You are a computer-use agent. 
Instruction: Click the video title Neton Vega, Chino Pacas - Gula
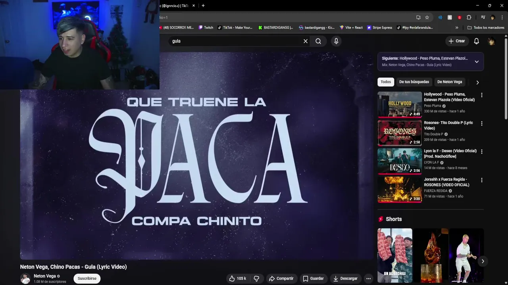point(73,267)
